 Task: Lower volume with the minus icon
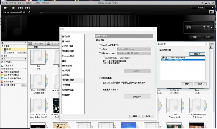point(8,12)
